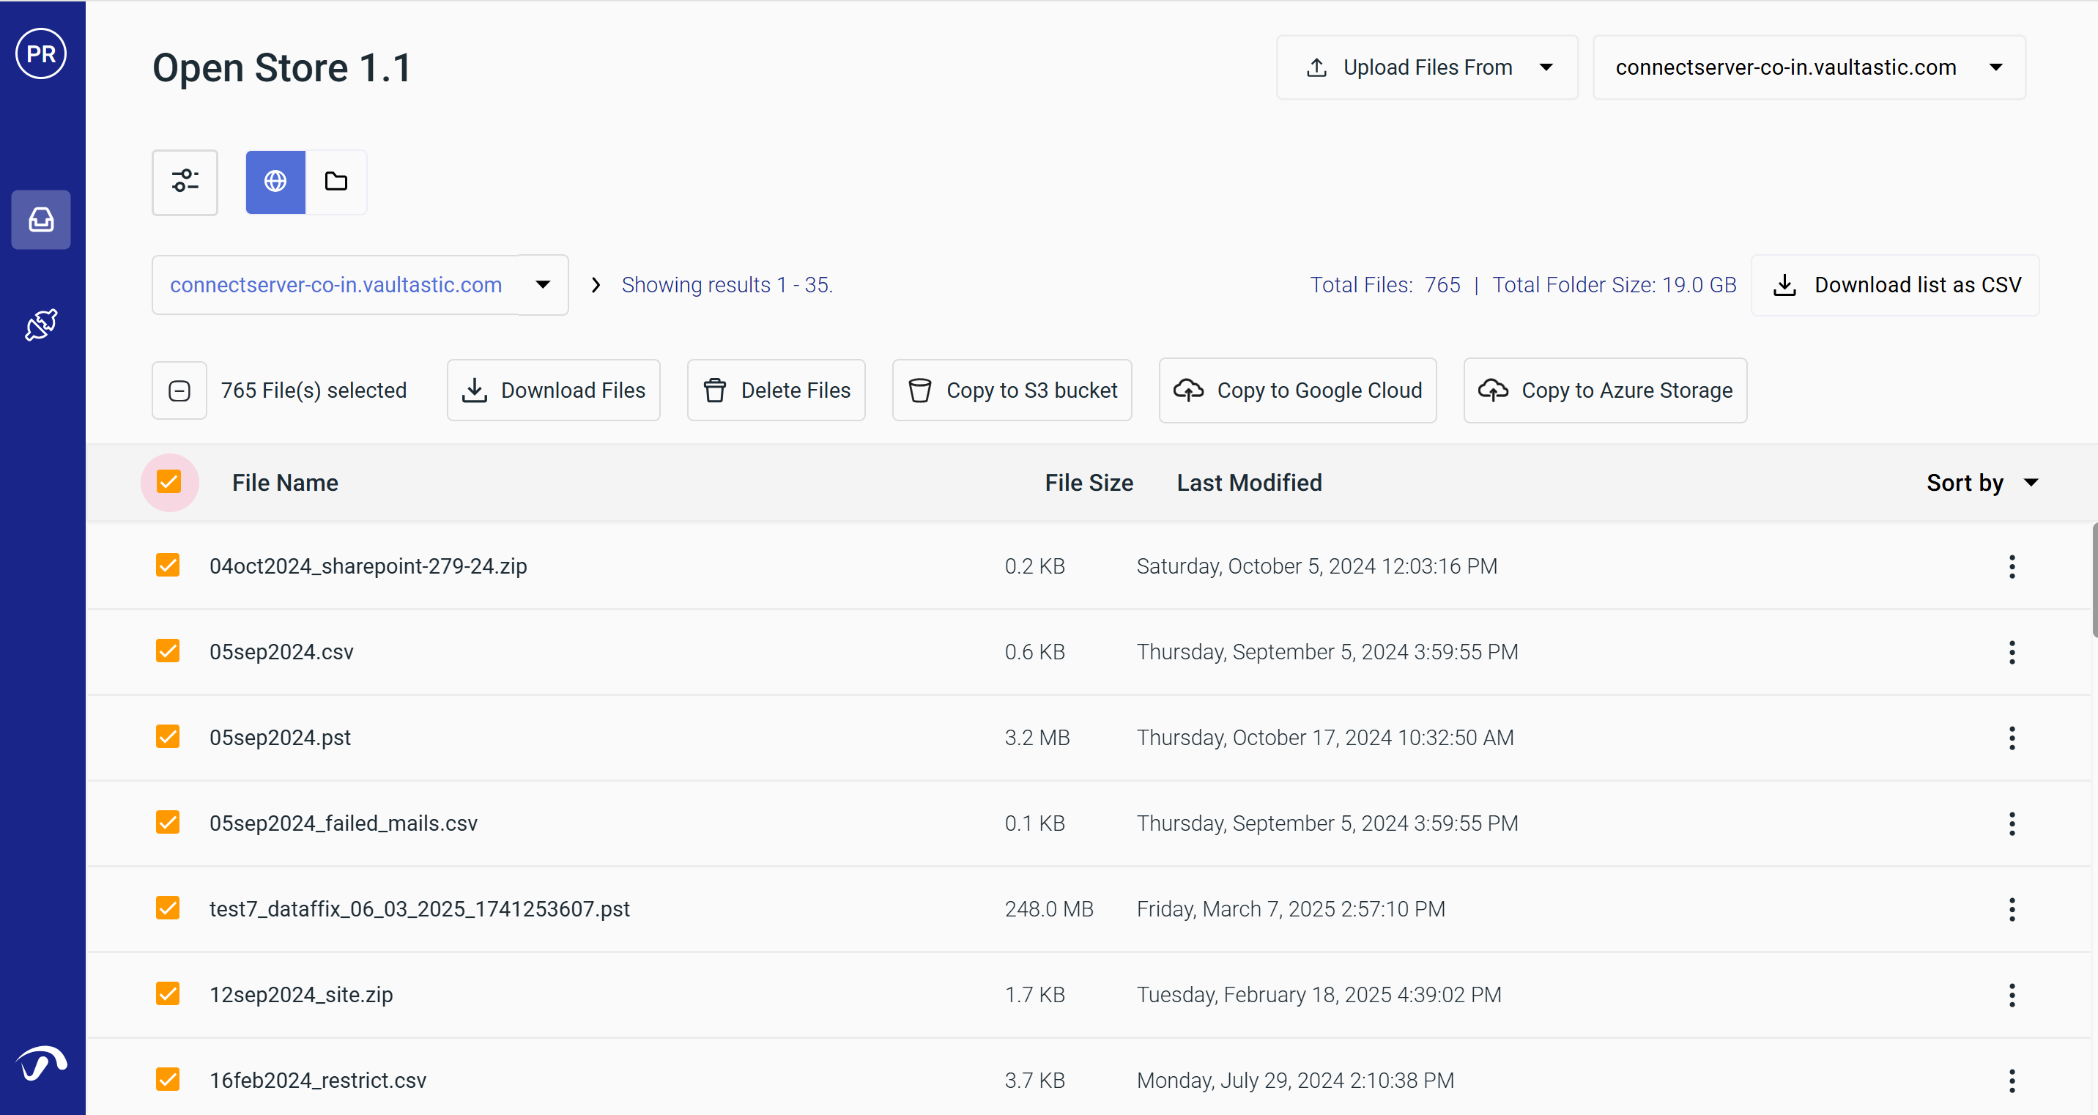Image resolution: width=2098 pixels, height=1115 pixels.
Task: Open top-right domain selector dropdown
Action: click(1808, 67)
